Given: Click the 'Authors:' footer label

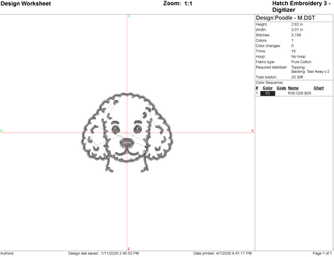Looking at the screenshot, I should pyautogui.click(x=7, y=254).
